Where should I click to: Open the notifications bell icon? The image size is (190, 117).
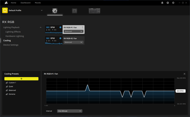pyautogui.click(x=162, y=3)
